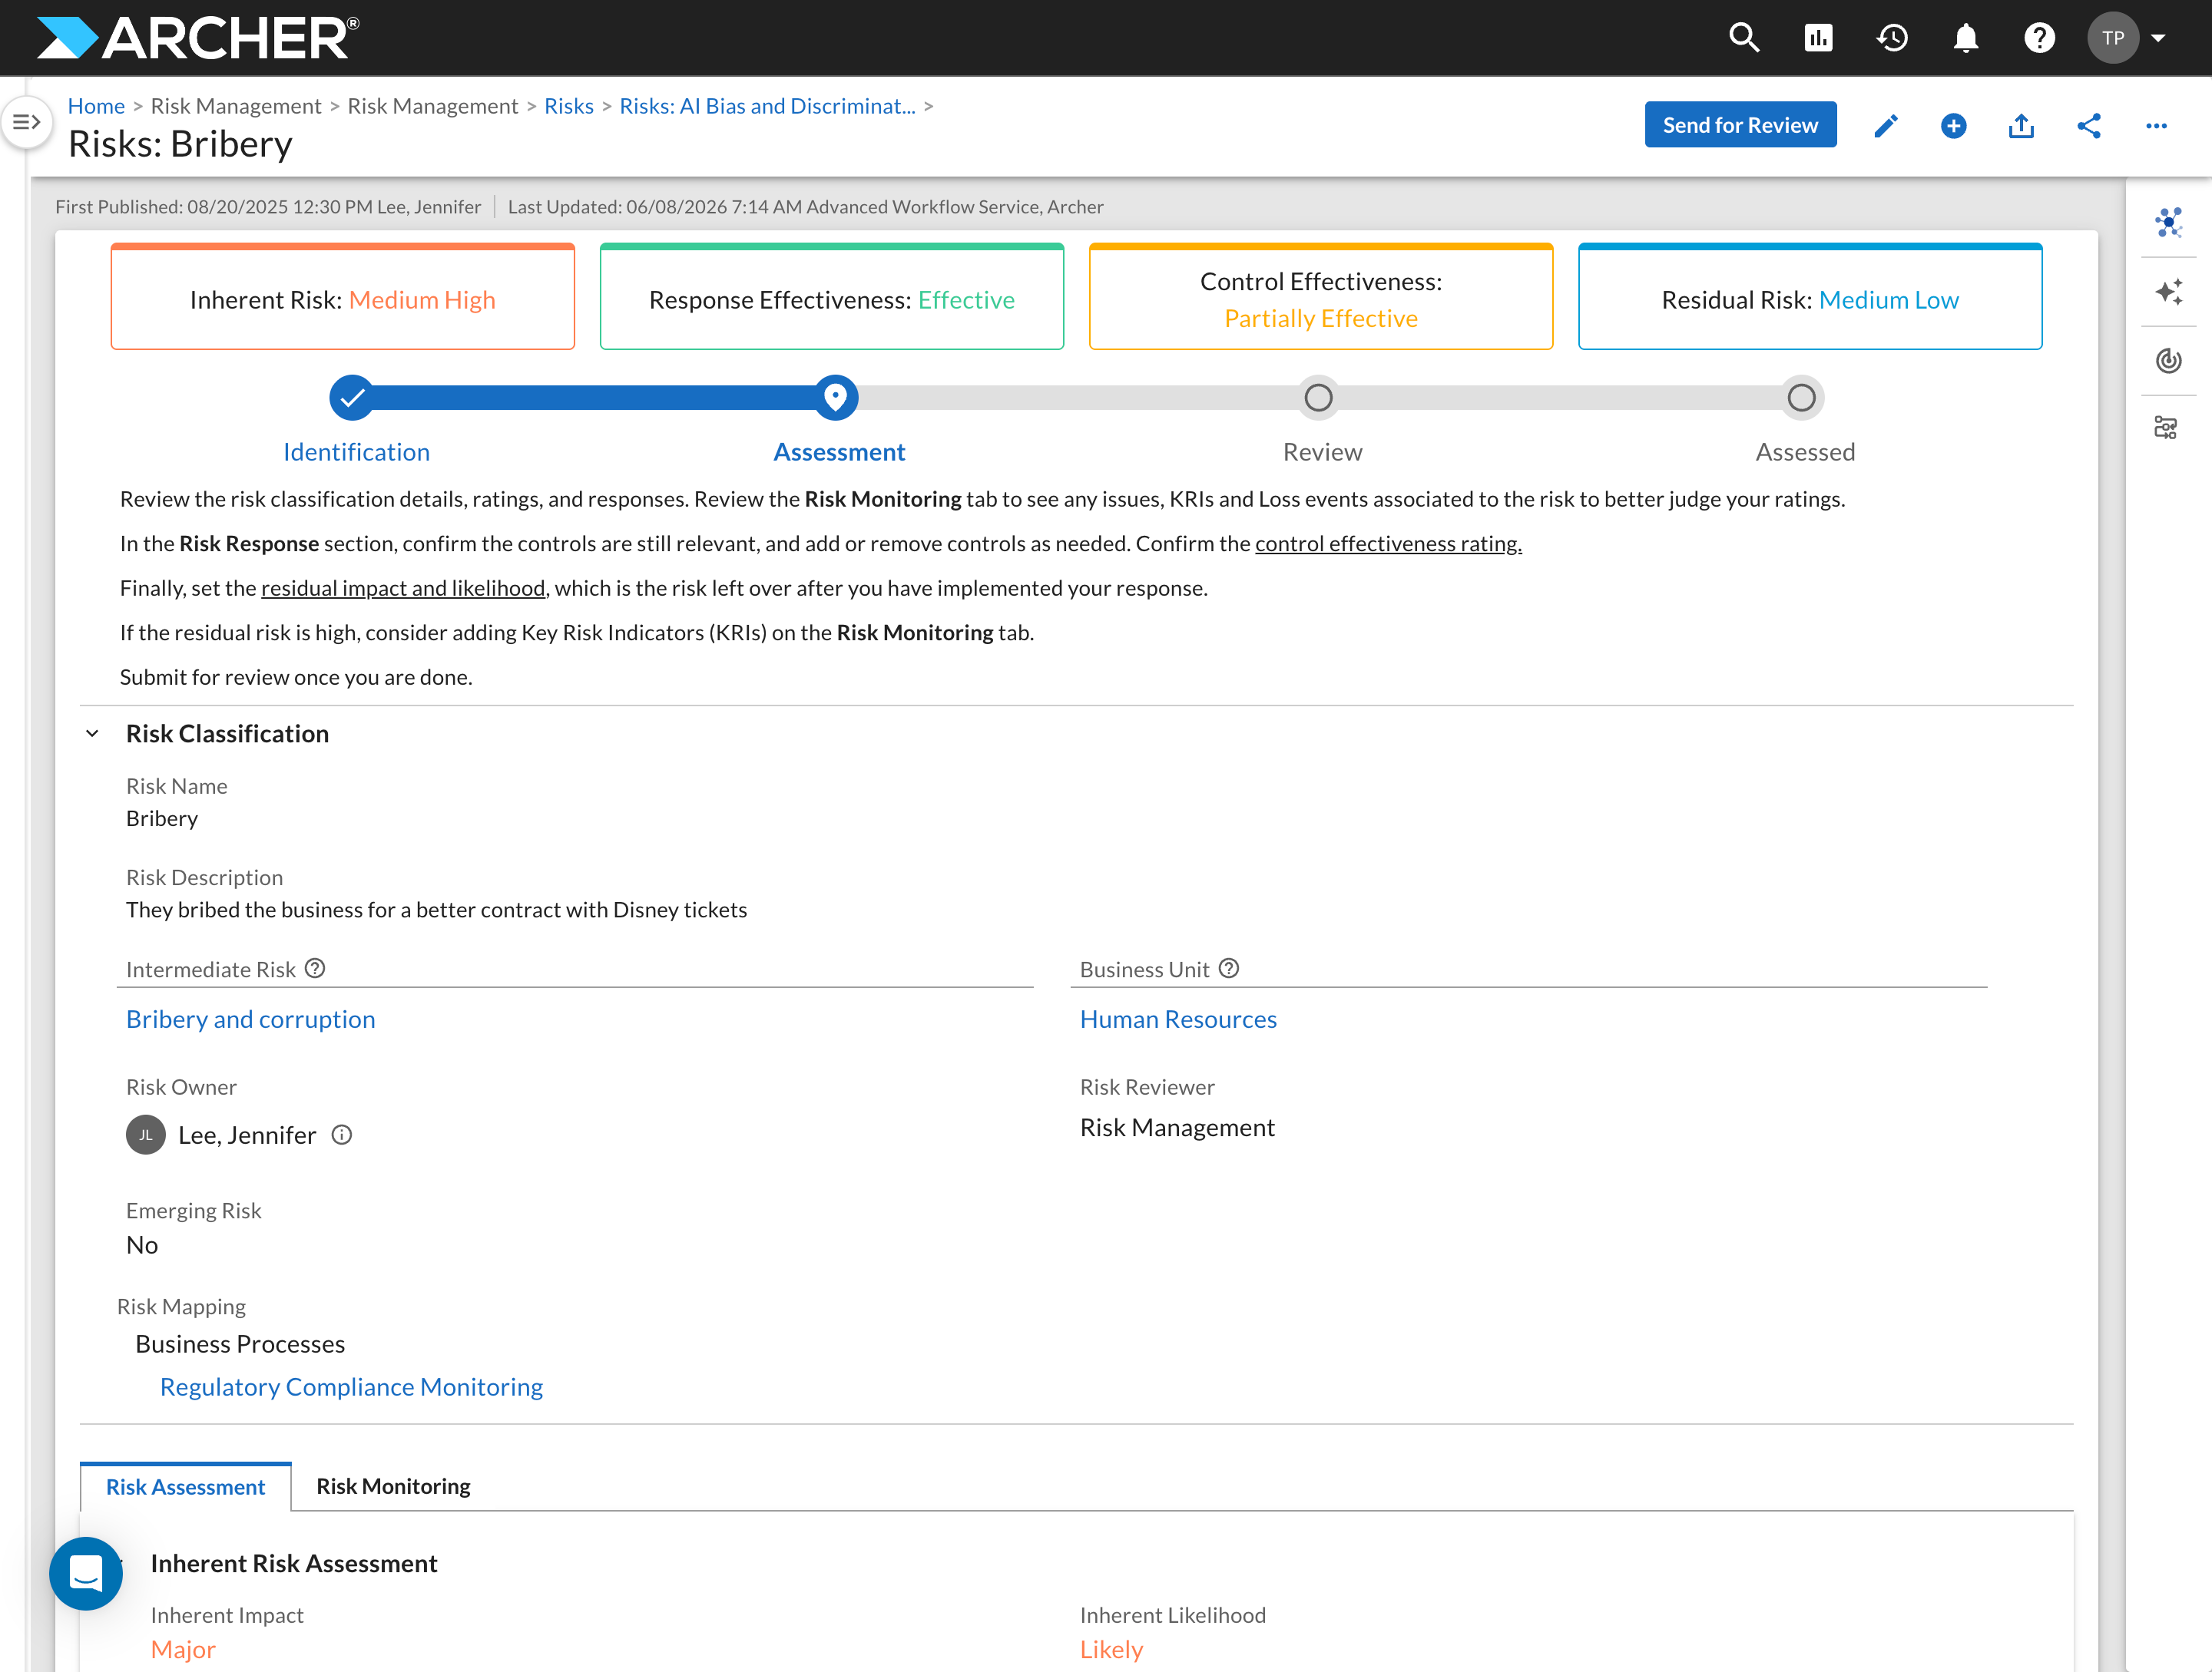Click the Identification step label
2212x1672 pixels.
click(x=356, y=451)
